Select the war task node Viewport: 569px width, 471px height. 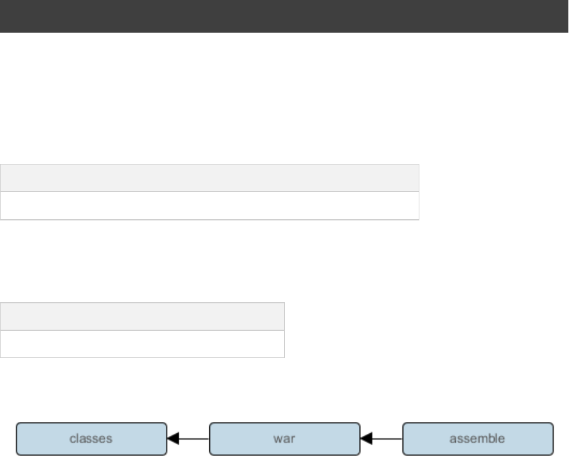coord(284,438)
